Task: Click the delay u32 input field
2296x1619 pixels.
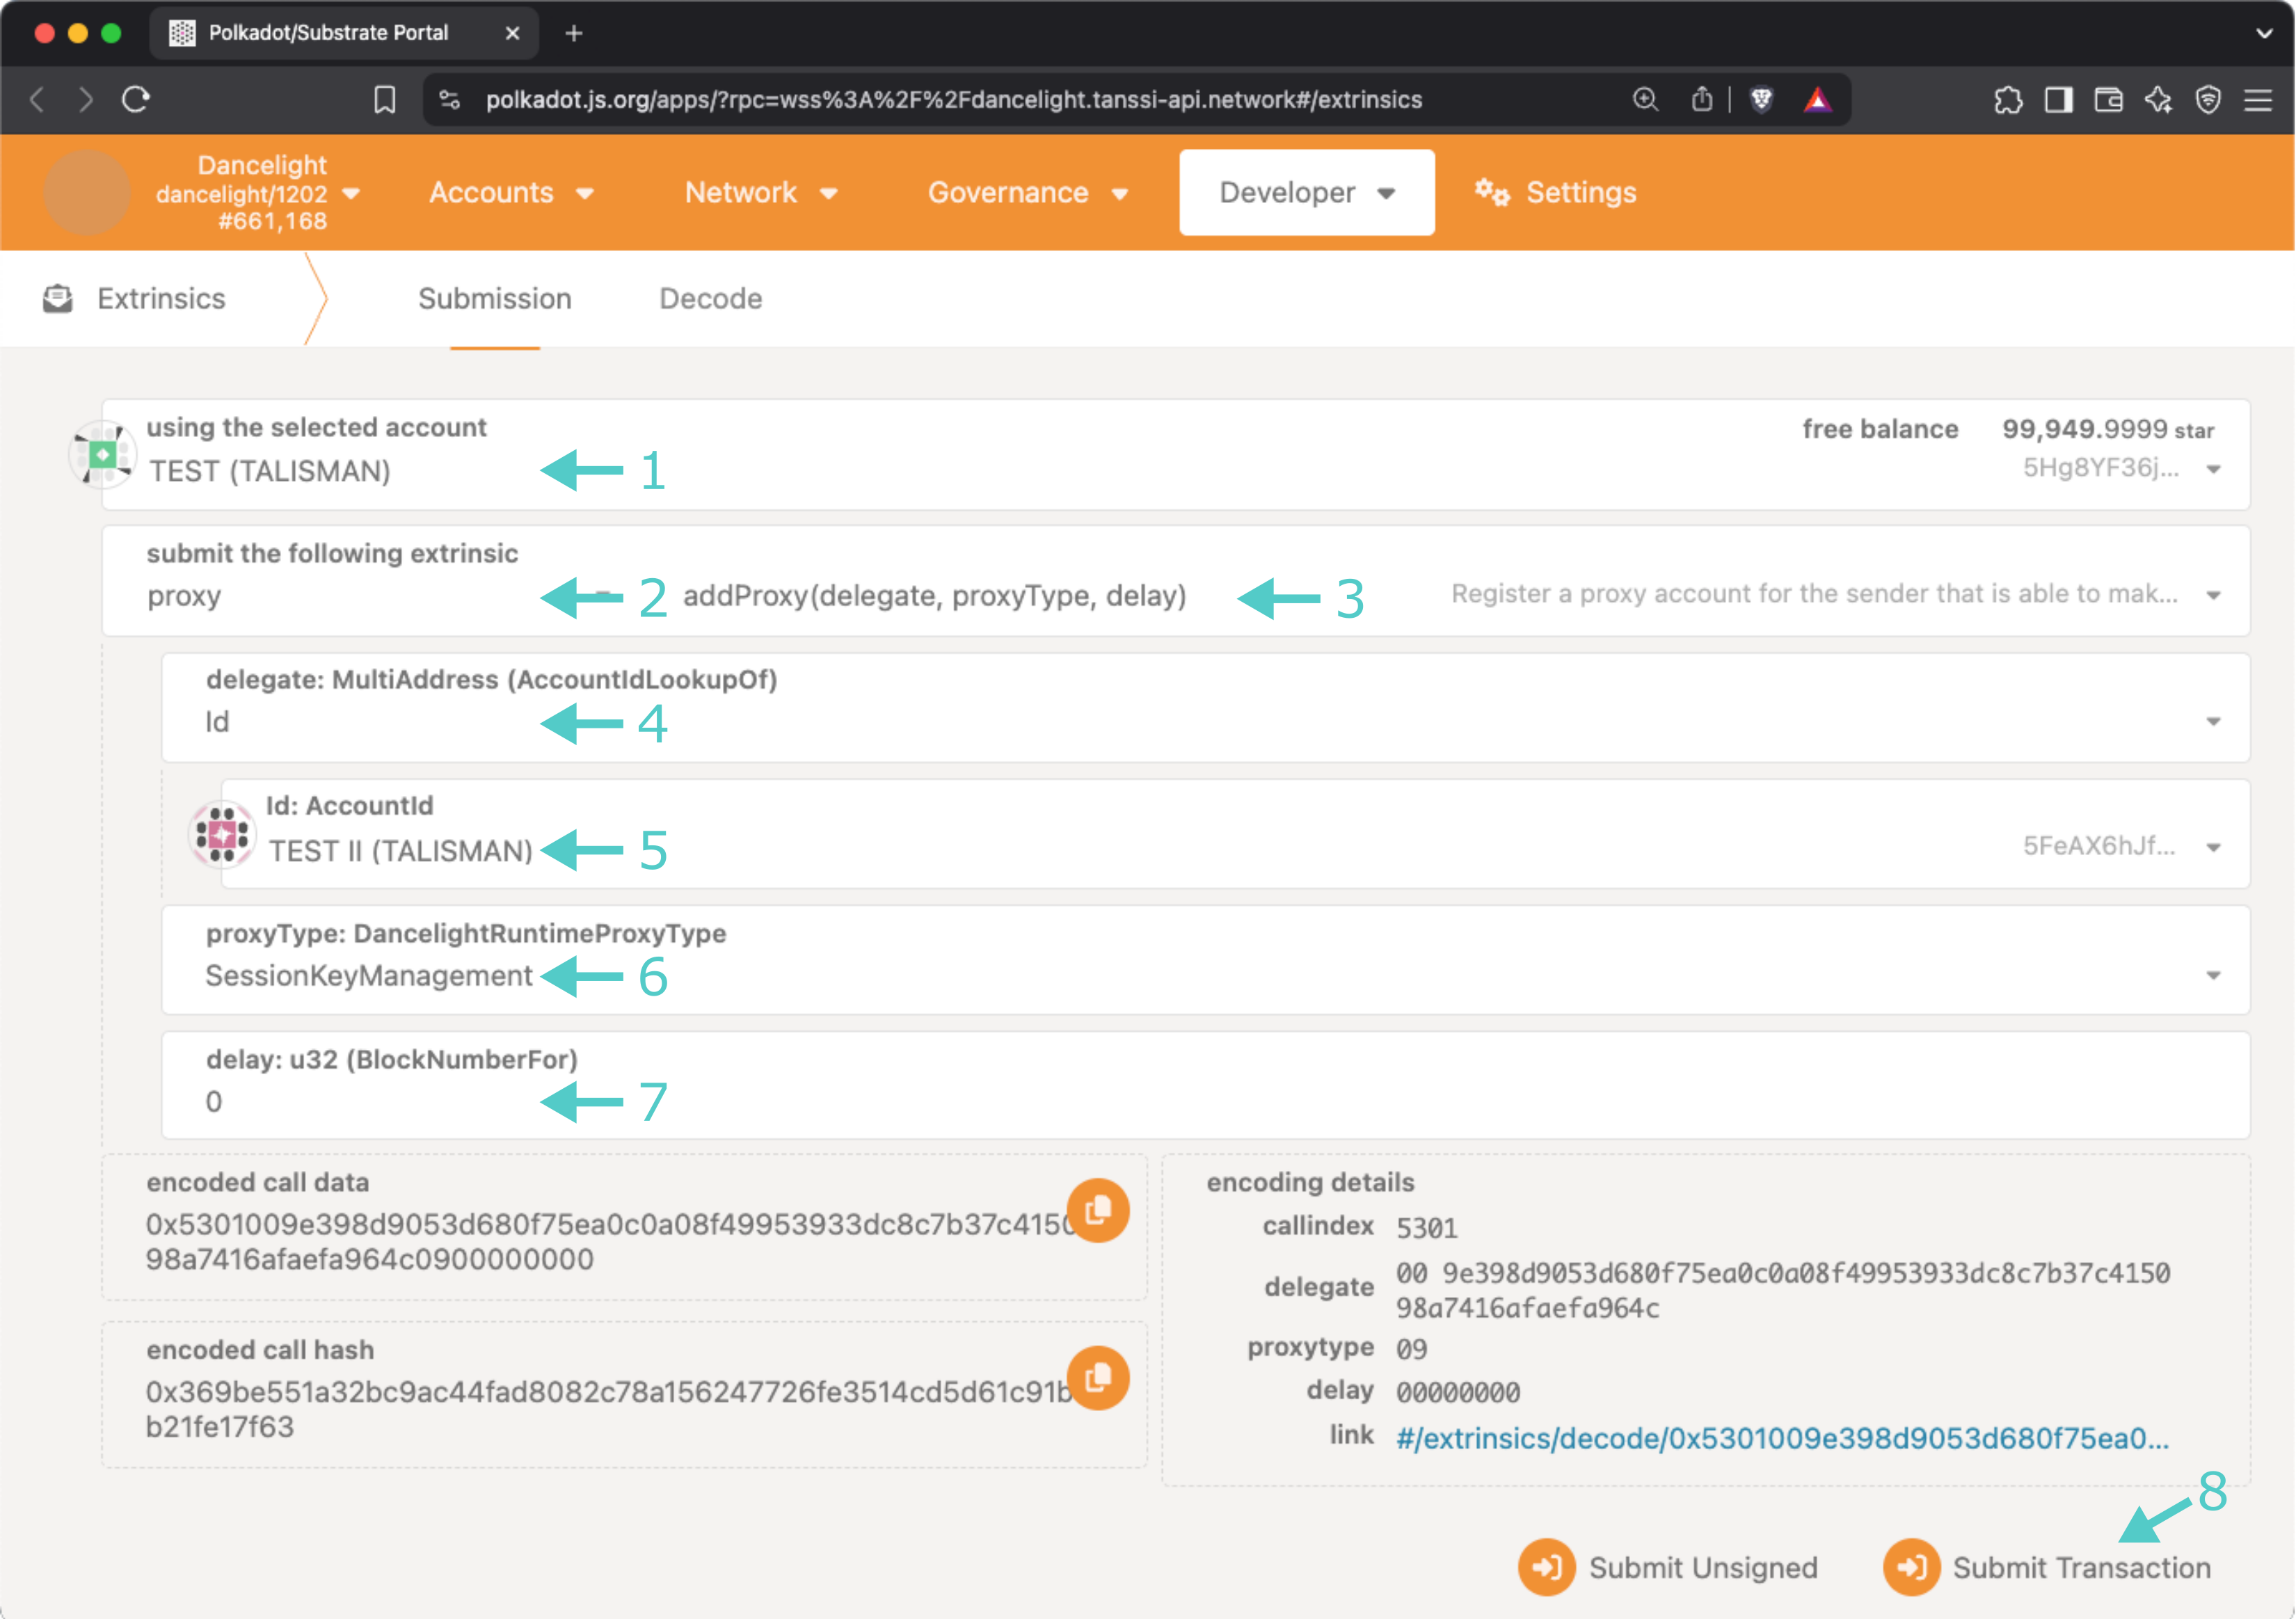Action: [1206, 1086]
